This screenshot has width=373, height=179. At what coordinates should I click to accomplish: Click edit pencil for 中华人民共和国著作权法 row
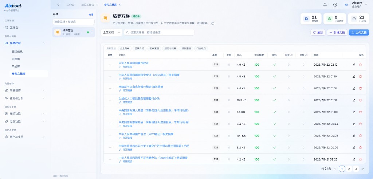pos(354,65)
